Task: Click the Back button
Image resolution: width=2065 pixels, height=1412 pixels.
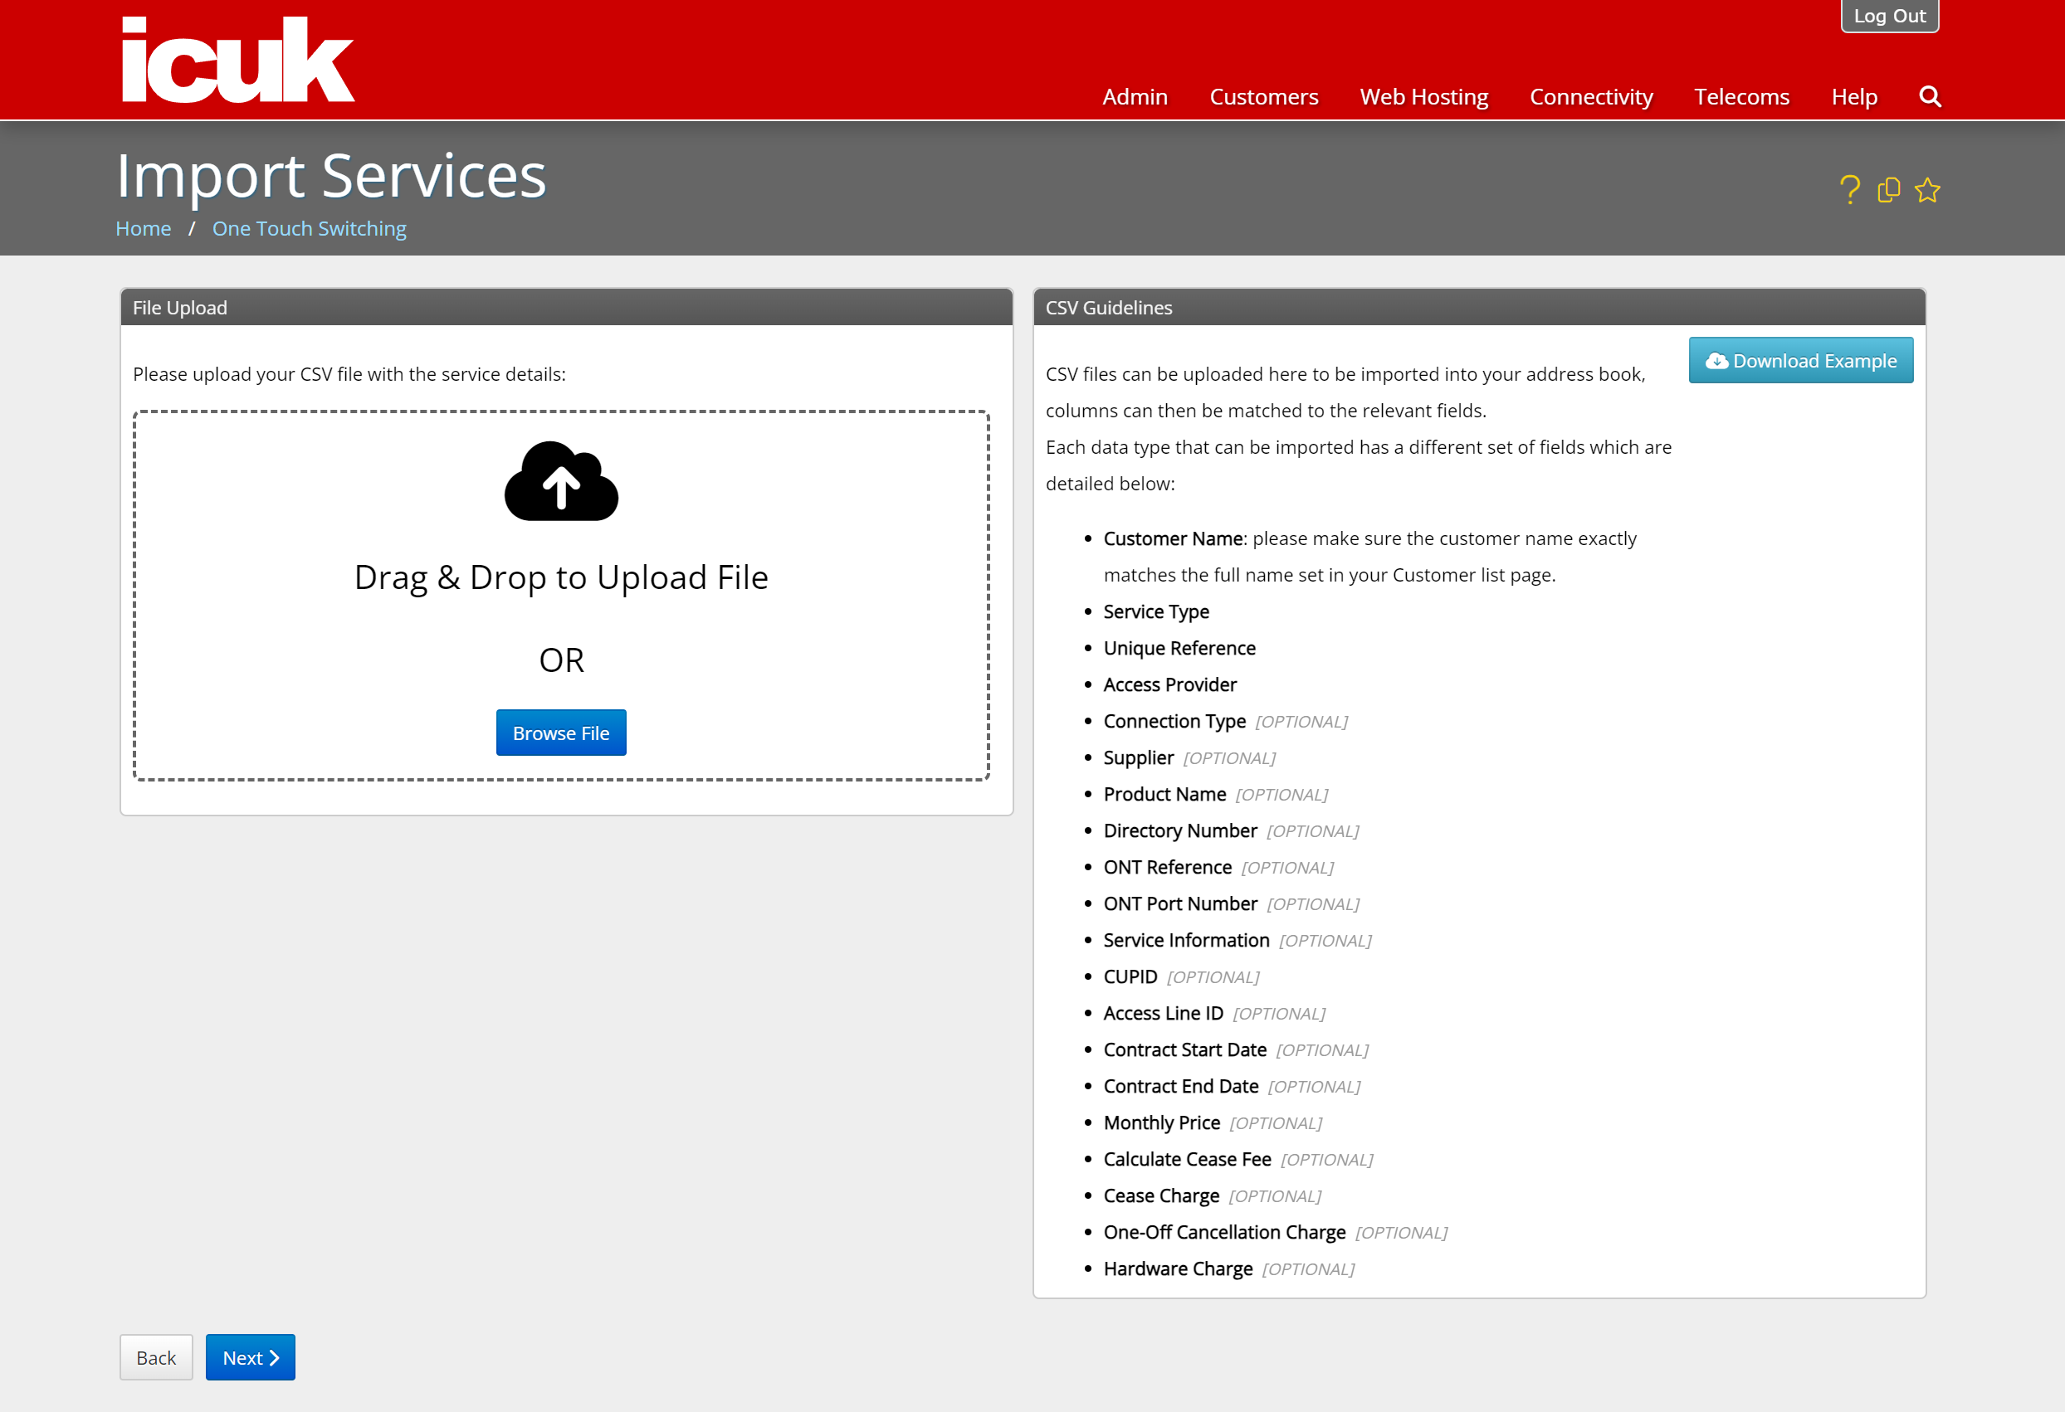Action: click(x=155, y=1357)
